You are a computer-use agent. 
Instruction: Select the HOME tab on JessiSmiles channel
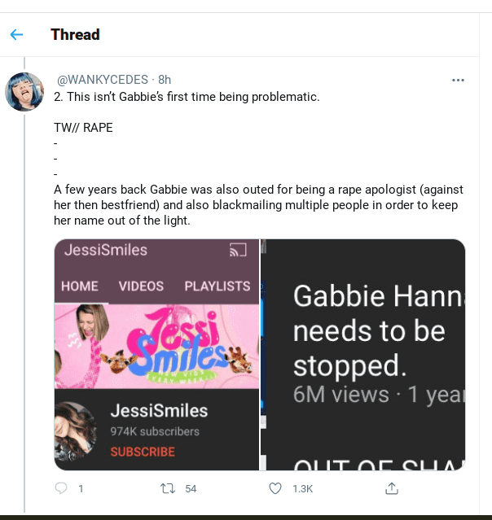80,286
